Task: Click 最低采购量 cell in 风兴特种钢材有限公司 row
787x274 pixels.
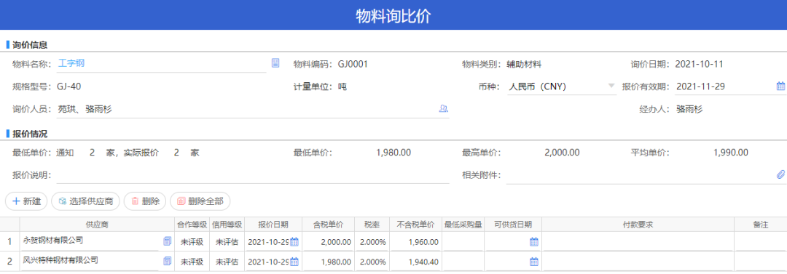Action: pyautogui.click(x=463, y=262)
